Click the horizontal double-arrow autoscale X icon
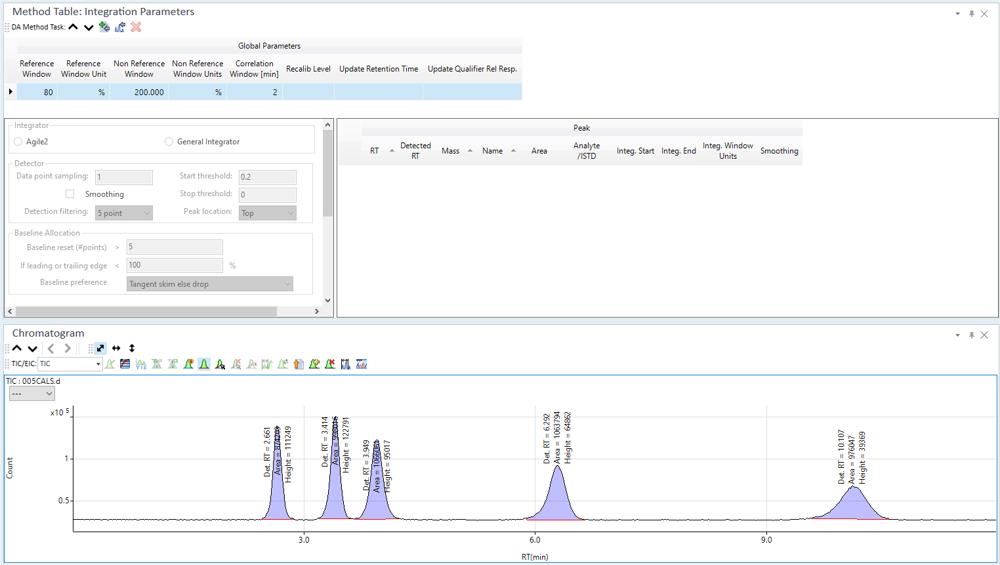This screenshot has width=1000, height=565. pos(116,348)
